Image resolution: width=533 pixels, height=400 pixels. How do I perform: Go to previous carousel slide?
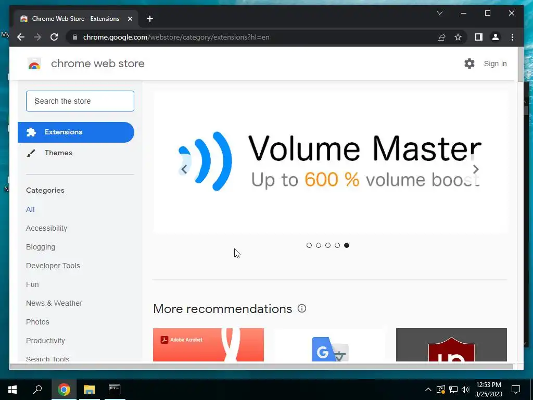click(x=184, y=169)
